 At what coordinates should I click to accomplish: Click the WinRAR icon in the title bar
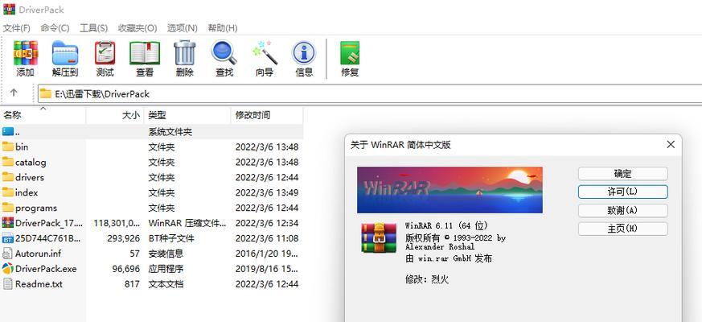click(x=9, y=9)
